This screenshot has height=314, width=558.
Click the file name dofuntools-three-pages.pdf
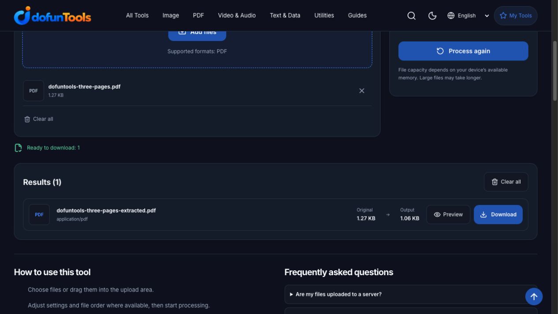pyautogui.click(x=84, y=87)
